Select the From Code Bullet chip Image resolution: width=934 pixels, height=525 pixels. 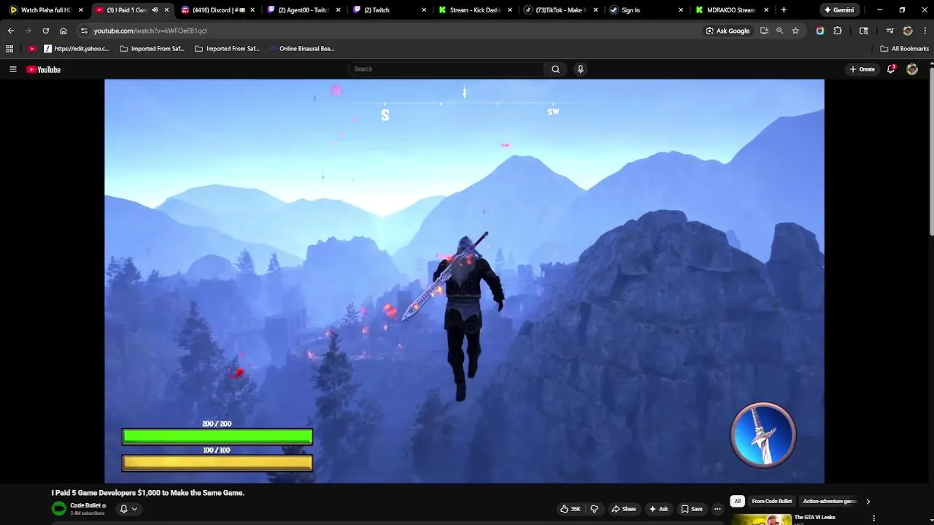pyautogui.click(x=772, y=502)
